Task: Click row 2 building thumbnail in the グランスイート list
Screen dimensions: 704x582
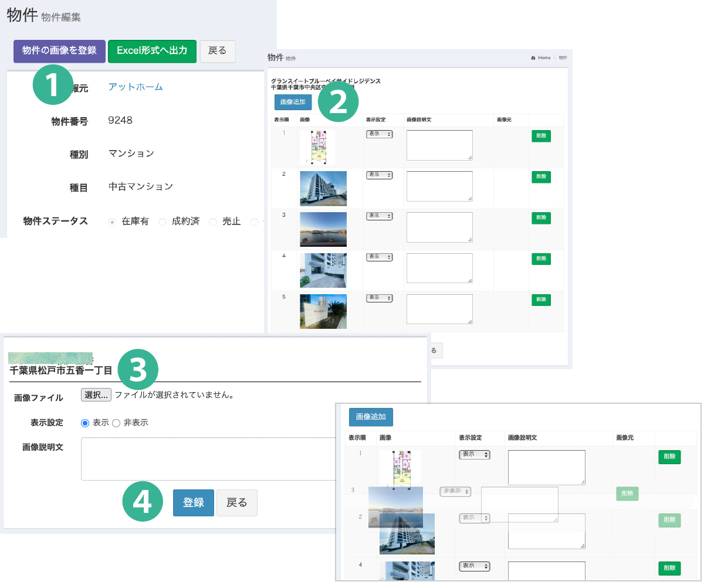Action: pyautogui.click(x=323, y=188)
